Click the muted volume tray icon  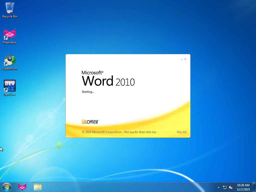click(x=231, y=187)
